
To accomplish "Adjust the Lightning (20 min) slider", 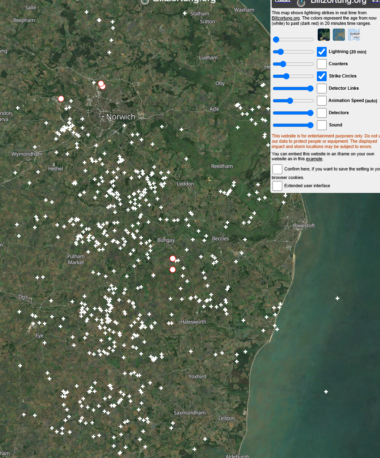I will coord(293,52).
